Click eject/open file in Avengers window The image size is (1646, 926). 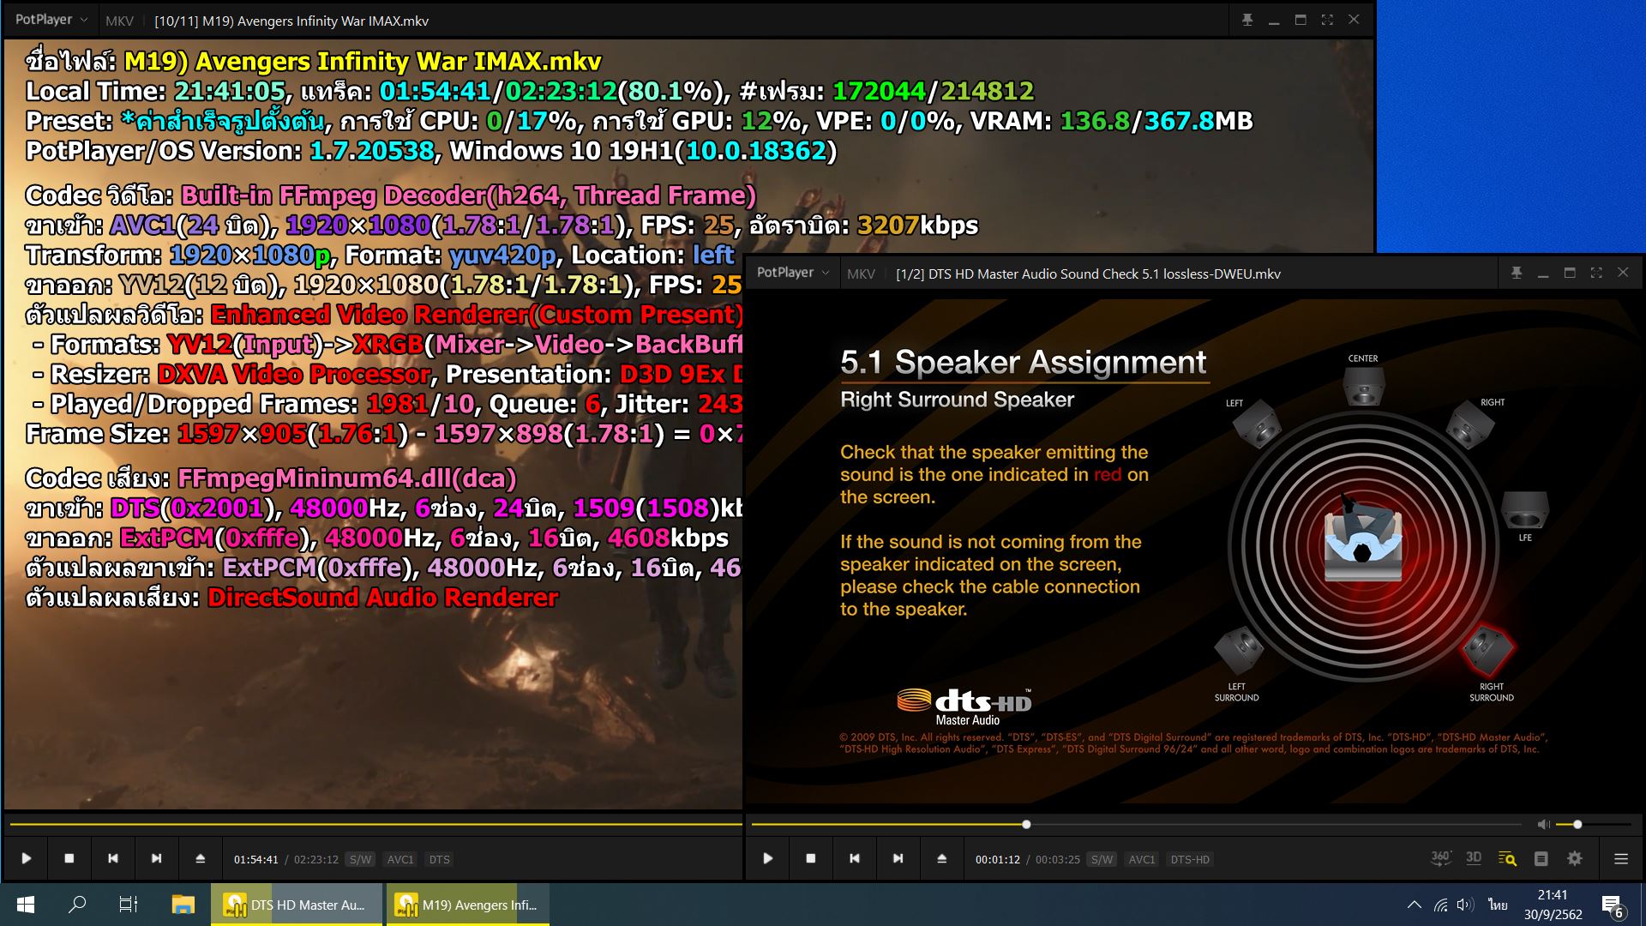[x=200, y=858]
